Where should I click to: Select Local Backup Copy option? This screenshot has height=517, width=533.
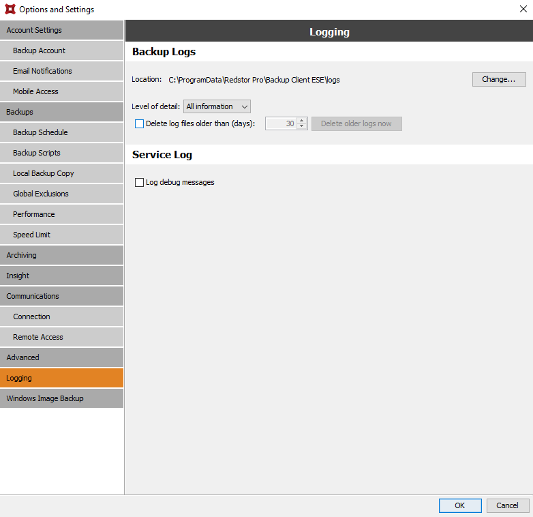(x=61, y=173)
